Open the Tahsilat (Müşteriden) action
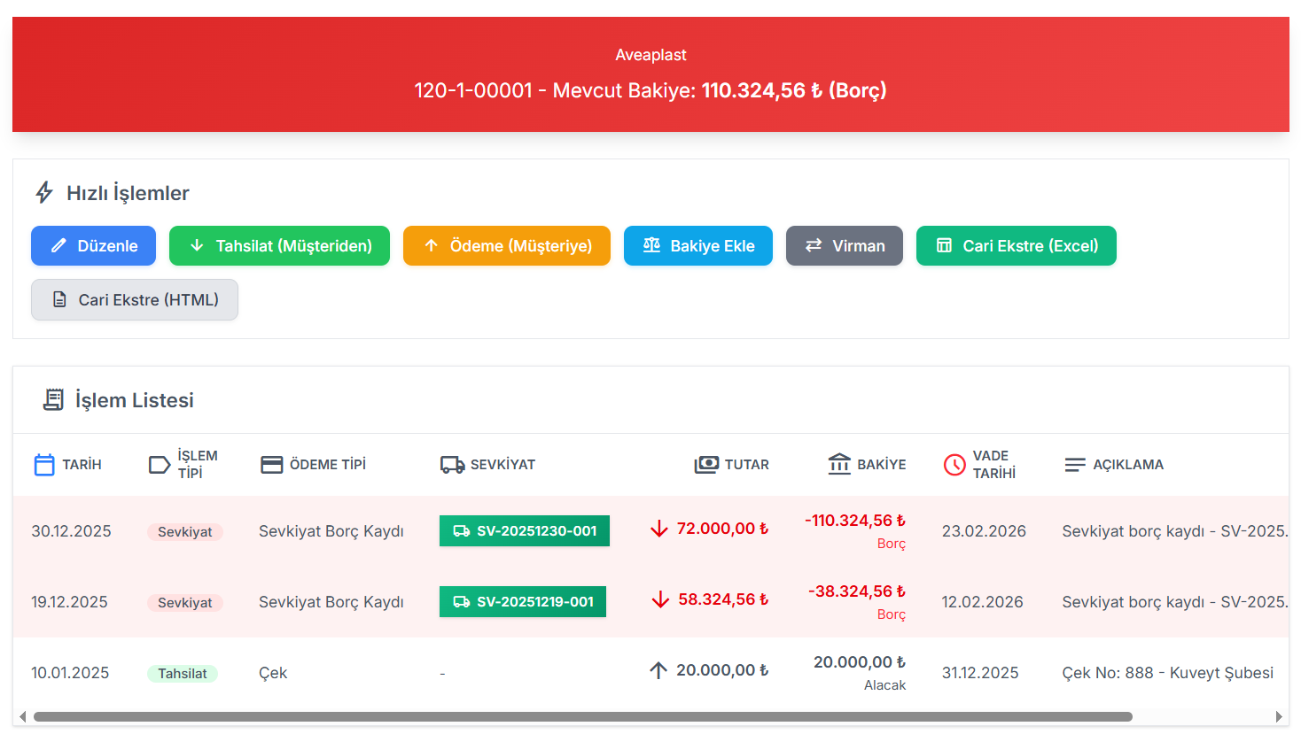This screenshot has width=1301, height=734. point(279,245)
